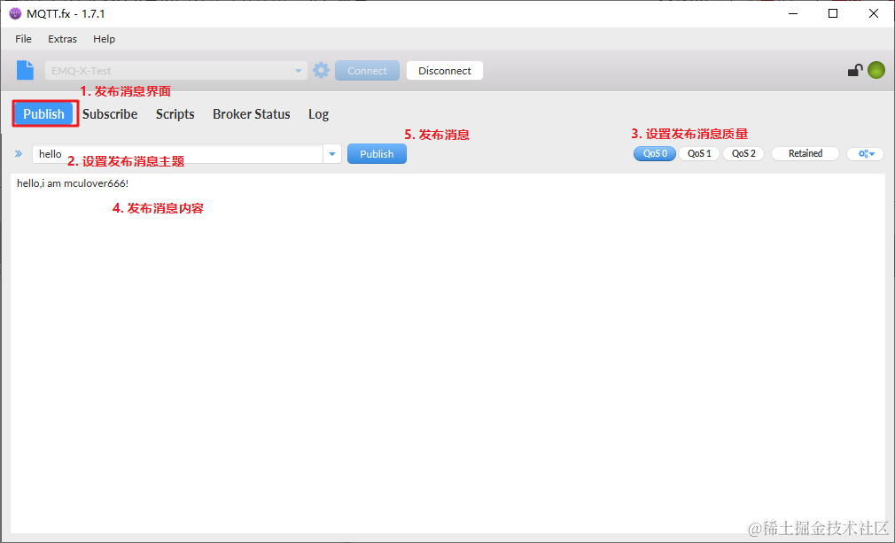Select QoS 1 quality level
Screen dimensions: 895x543
coord(699,153)
